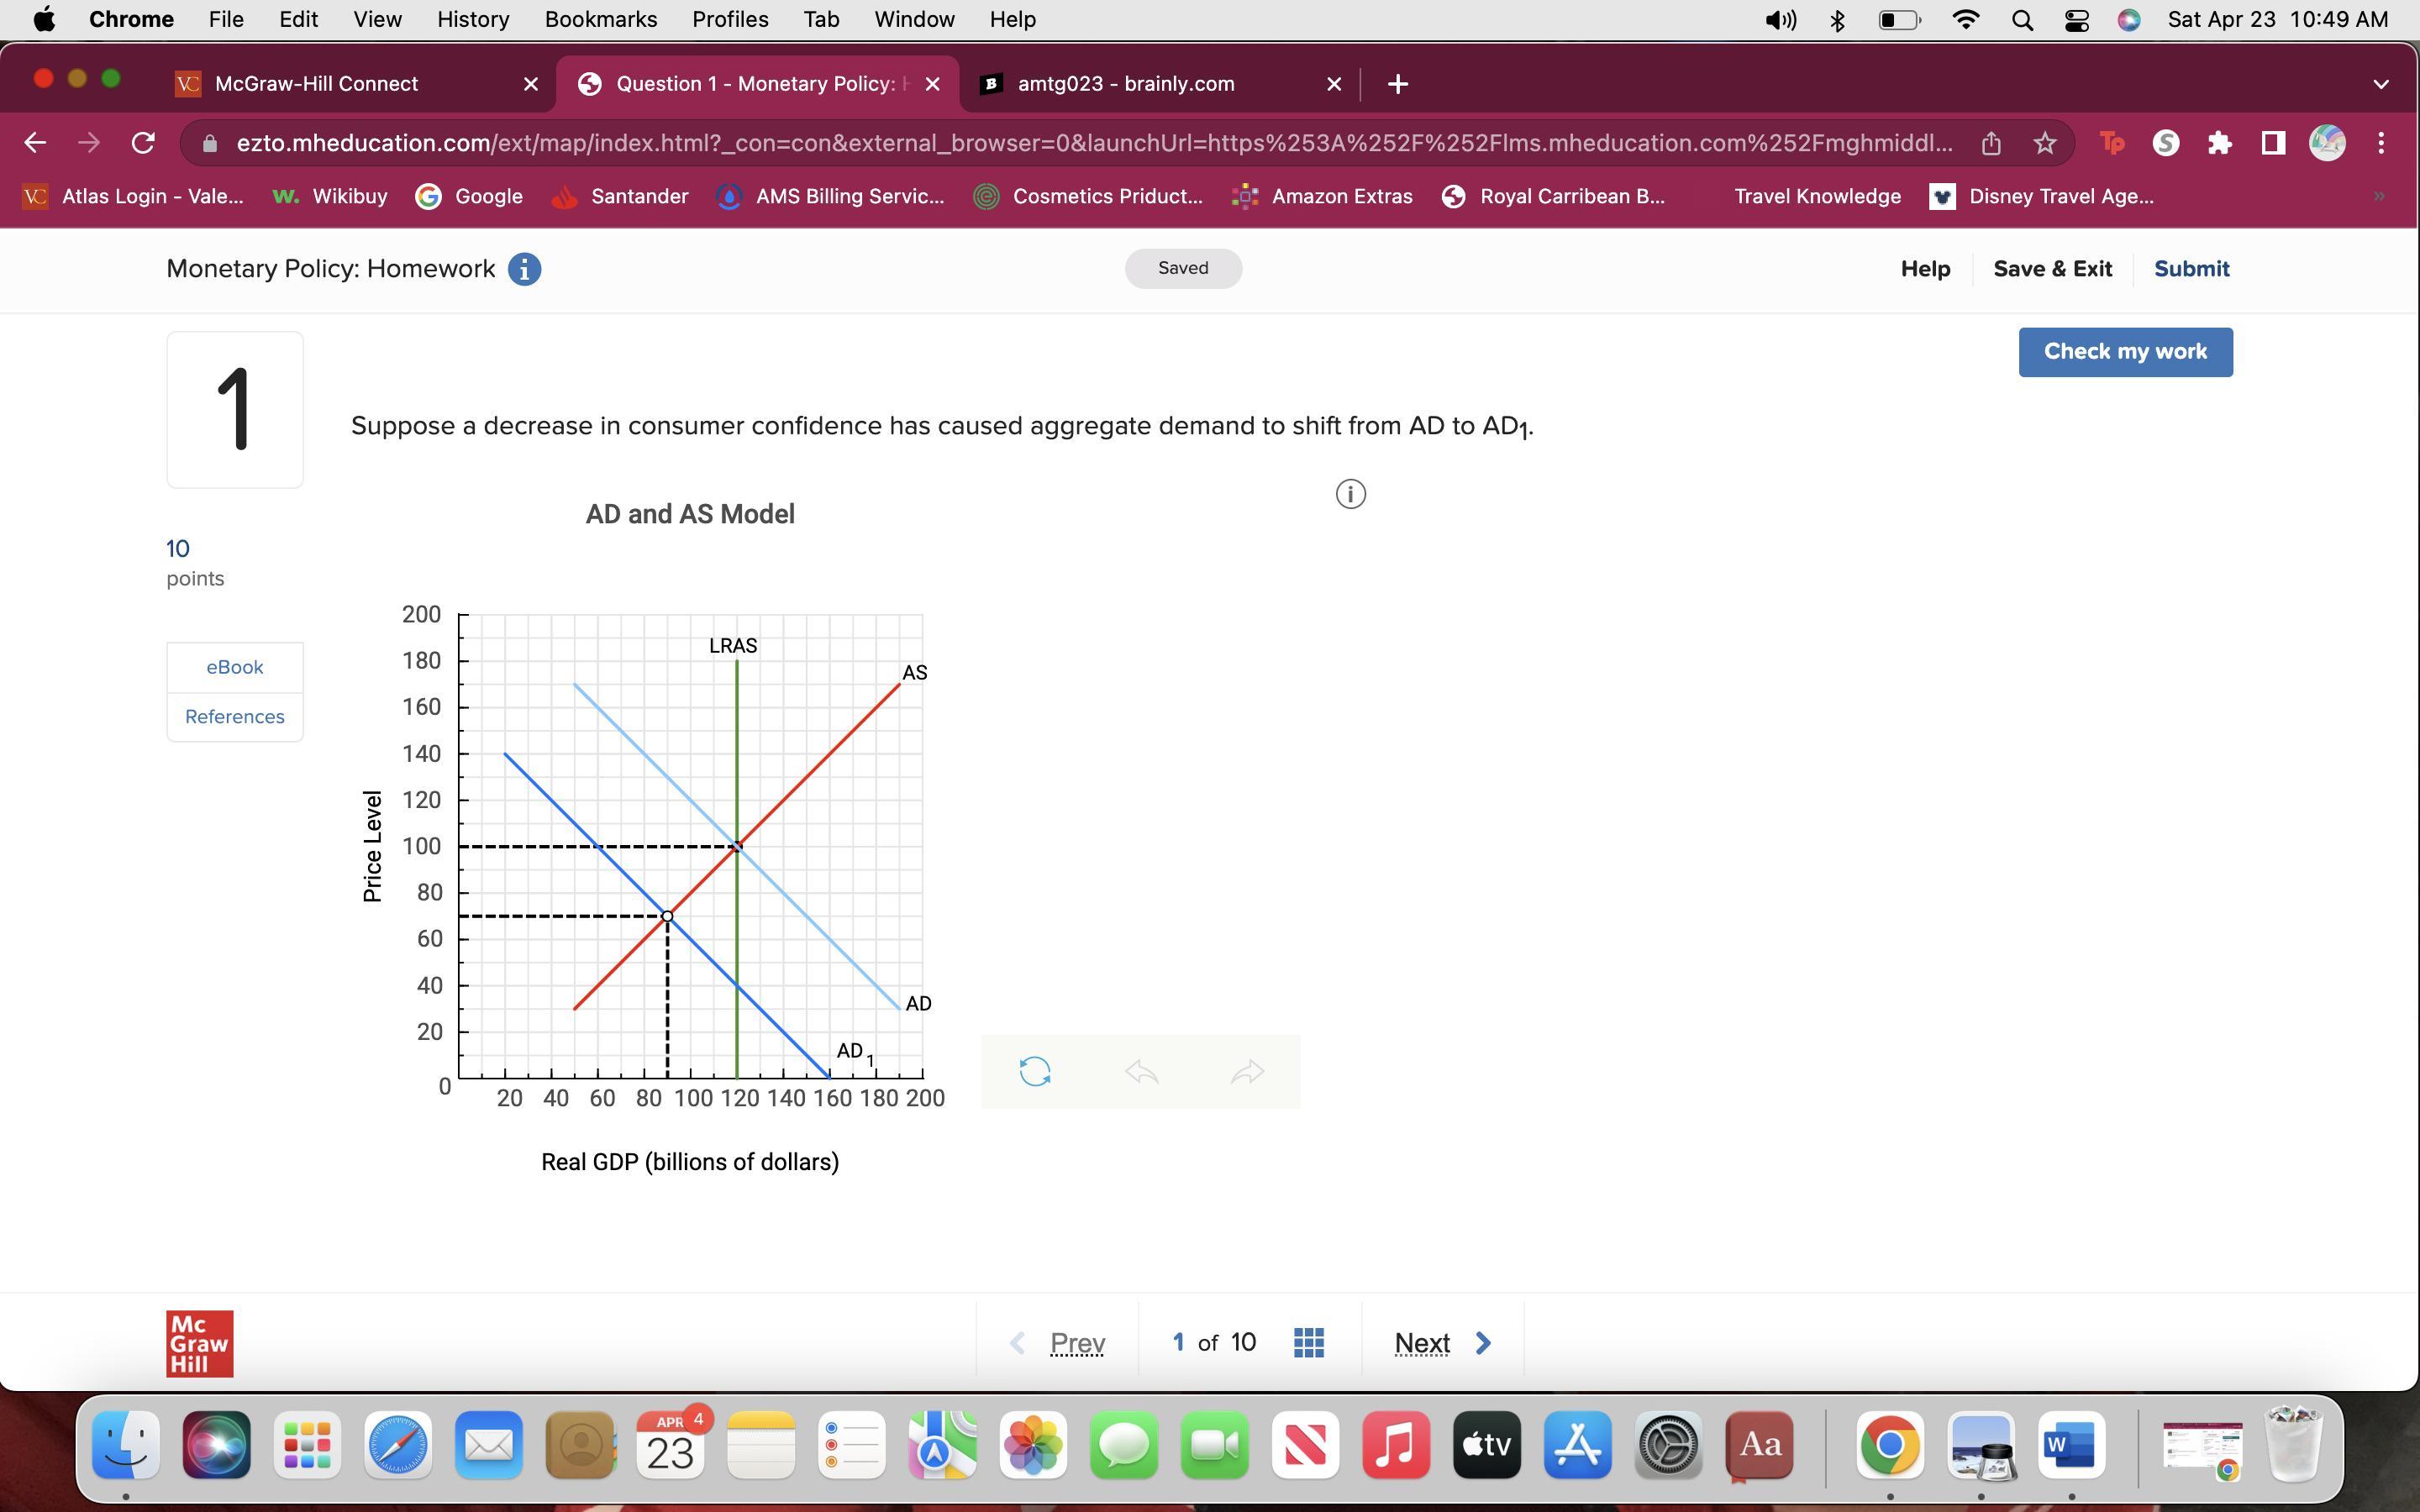Toggle Chrome side panel icon
The height and width of the screenshot is (1512, 2420).
pyautogui.click(x=2272, y=143)
